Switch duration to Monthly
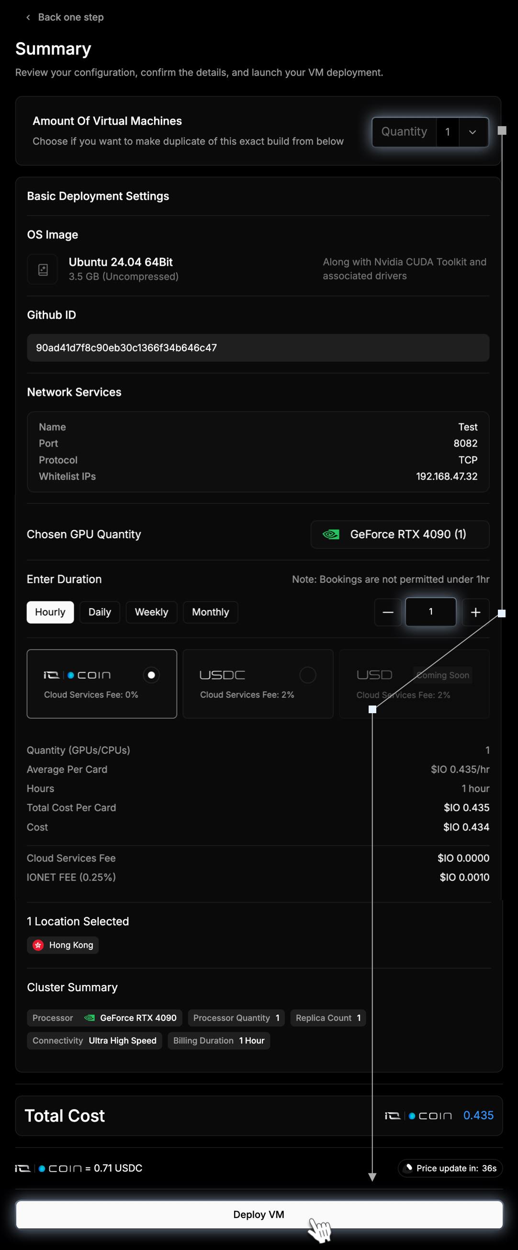 pos(210,612)
